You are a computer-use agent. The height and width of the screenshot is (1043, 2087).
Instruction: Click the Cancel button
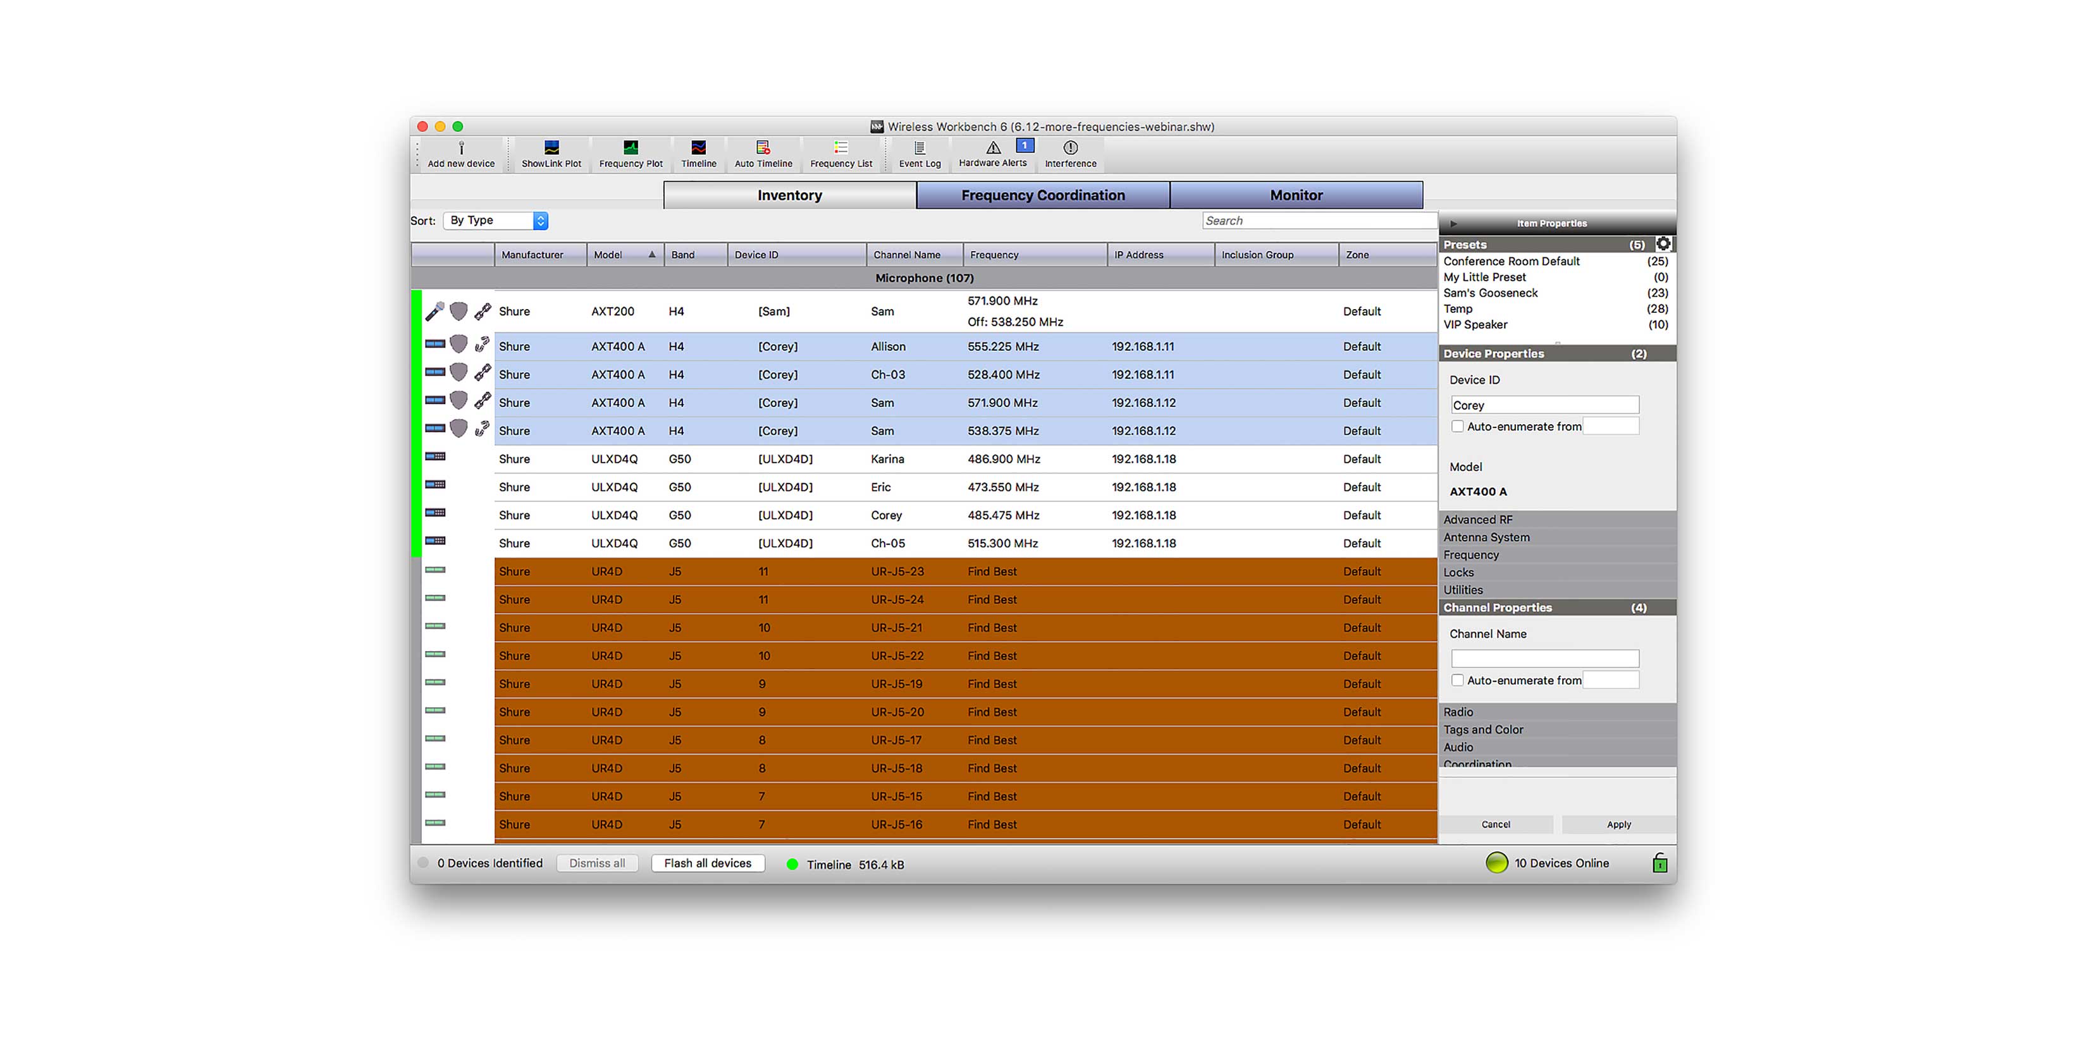[x=1496, y=824]
